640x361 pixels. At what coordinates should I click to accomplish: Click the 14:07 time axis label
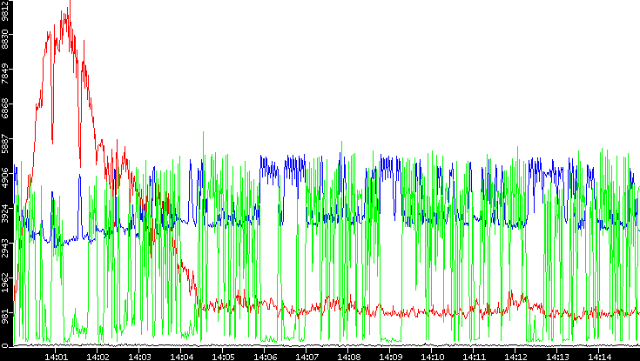coord(306,356)
